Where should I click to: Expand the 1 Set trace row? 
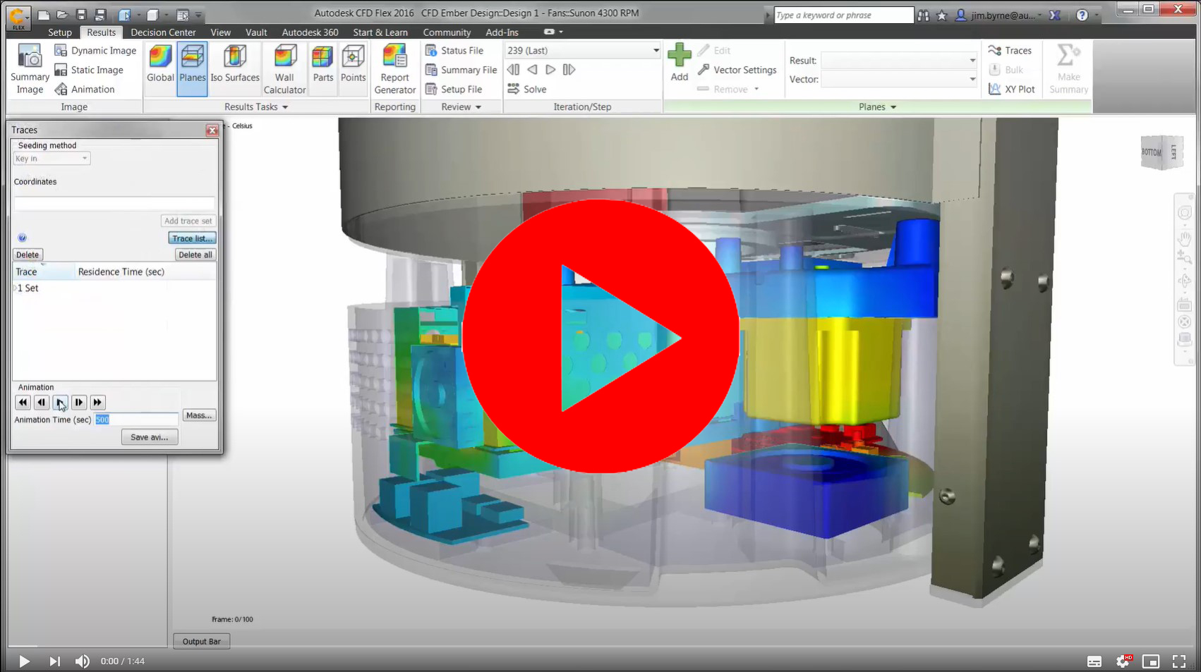click(15, 288)
